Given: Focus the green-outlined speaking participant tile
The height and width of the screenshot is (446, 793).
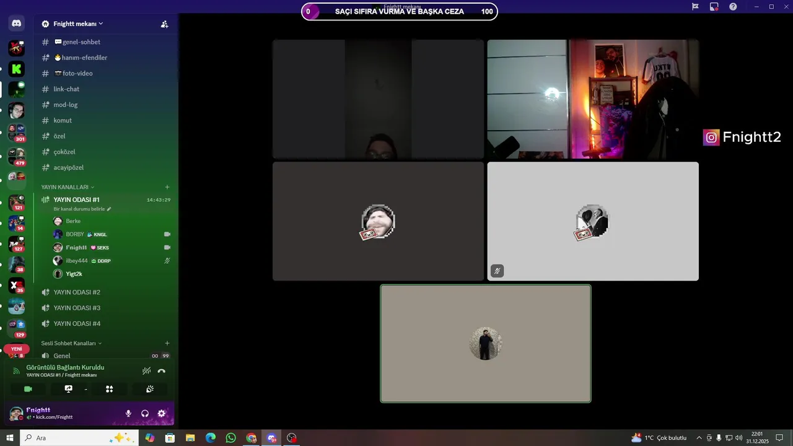Looking at the screenshot, I should pyautogui.click(x=486, y=343).
